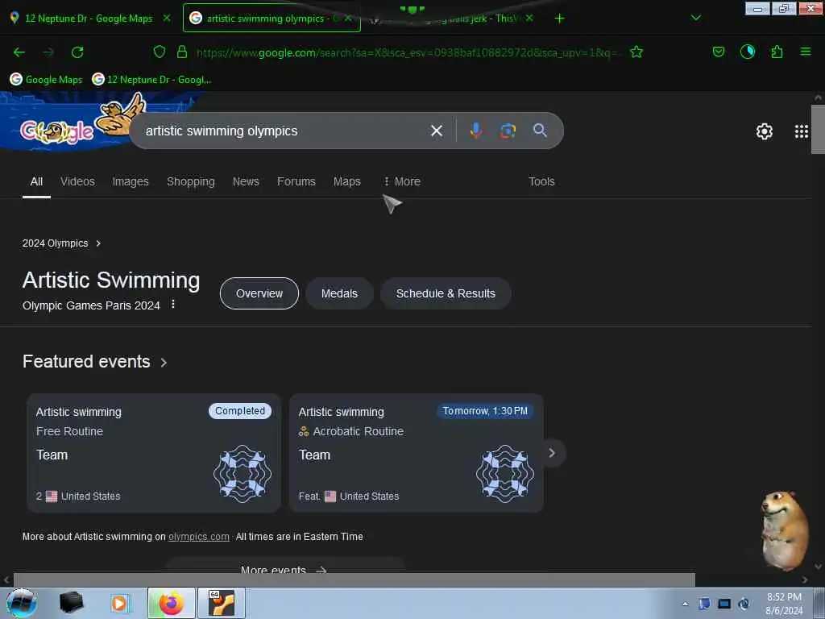Open the Free Routine Team event card
825x619 pixels.
154,453
